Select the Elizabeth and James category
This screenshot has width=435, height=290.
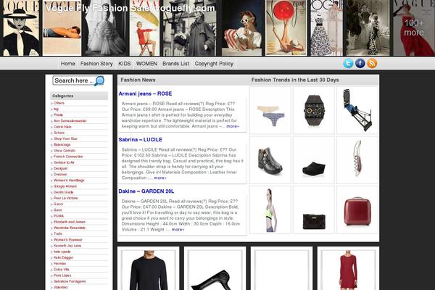70,222
